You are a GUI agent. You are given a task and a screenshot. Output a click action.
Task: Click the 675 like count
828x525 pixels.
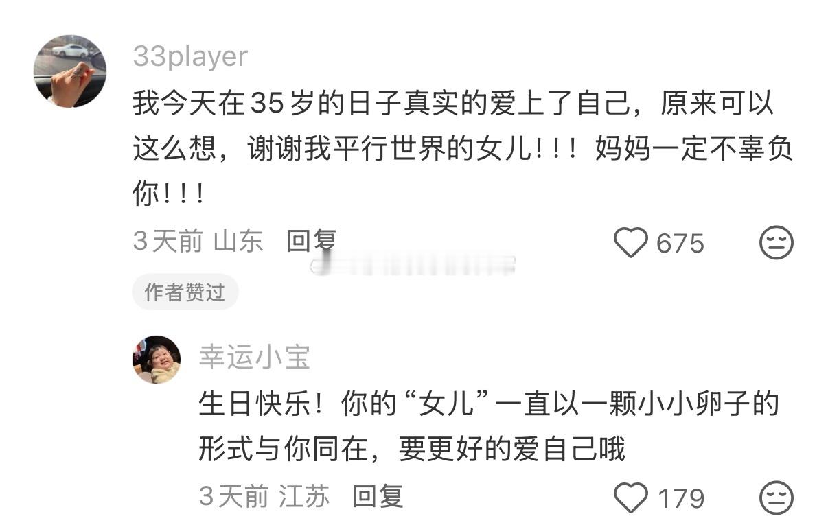680,244
